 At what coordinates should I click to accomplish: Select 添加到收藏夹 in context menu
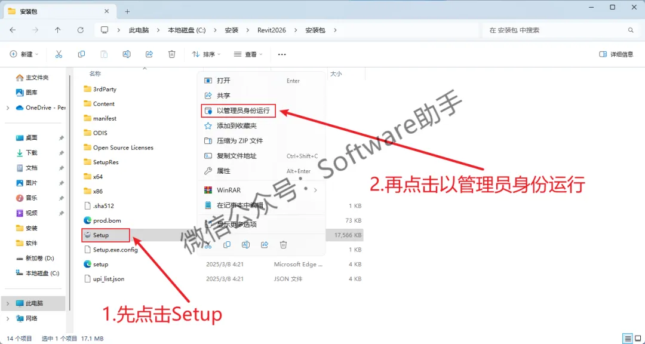pos(262,125)
